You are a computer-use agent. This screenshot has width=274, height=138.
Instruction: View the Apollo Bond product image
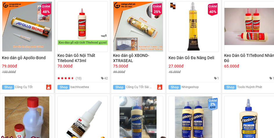tap(27, 27)
